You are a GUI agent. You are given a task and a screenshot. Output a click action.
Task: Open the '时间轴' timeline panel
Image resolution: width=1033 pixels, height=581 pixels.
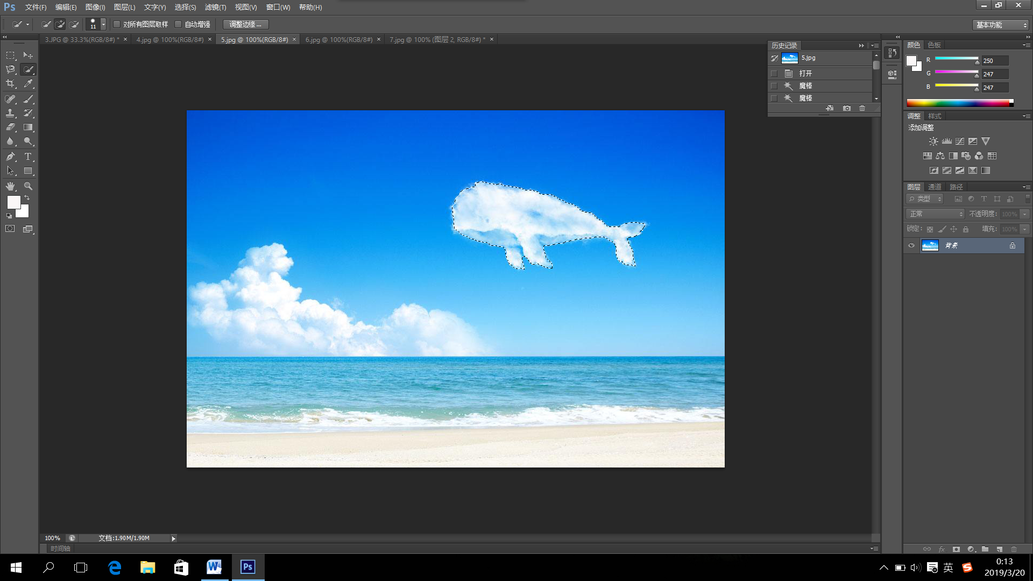click(x=60, y=549)
